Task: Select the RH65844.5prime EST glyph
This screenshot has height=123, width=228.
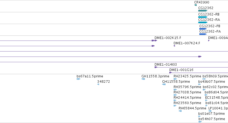Action: [180, 111]
